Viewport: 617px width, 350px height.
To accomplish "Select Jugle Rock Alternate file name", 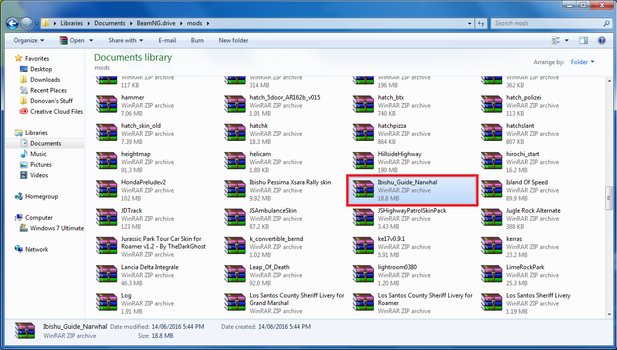I will pos(533,211).
